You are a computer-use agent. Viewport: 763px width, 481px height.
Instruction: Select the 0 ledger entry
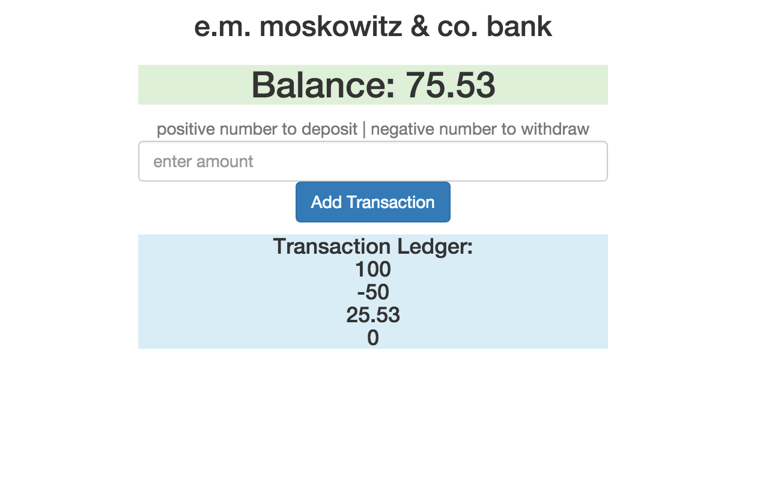(x=372, y=338)
